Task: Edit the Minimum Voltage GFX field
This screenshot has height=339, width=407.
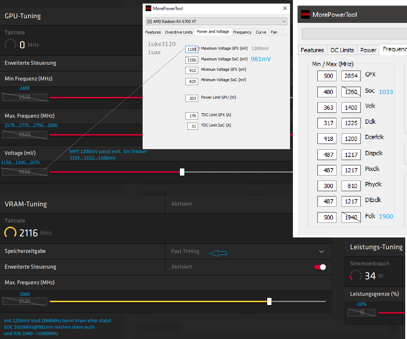Action: [x=192, y=70]
